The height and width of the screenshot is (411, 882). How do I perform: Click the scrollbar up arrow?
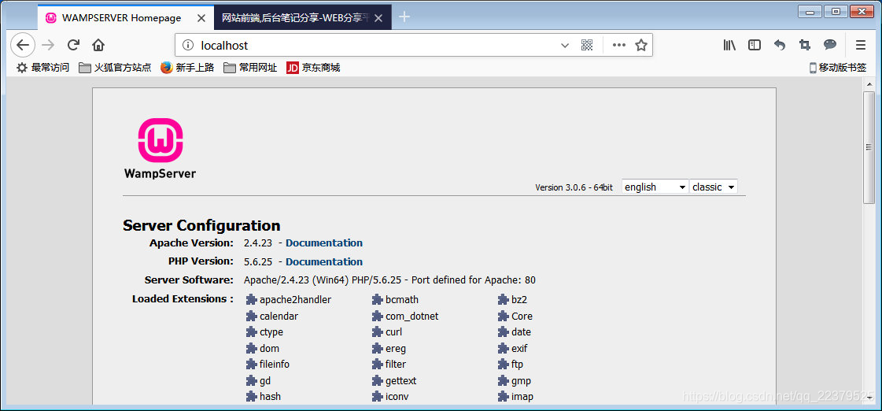(869, 84)
